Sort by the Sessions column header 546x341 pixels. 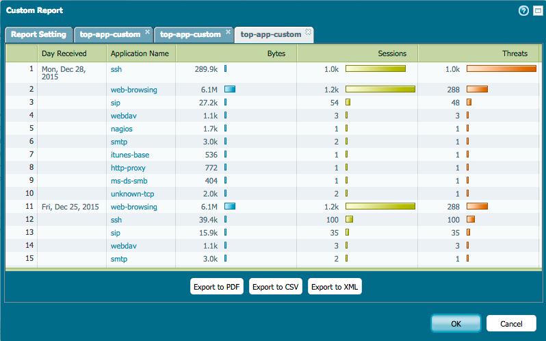click(x=356, y=53)
